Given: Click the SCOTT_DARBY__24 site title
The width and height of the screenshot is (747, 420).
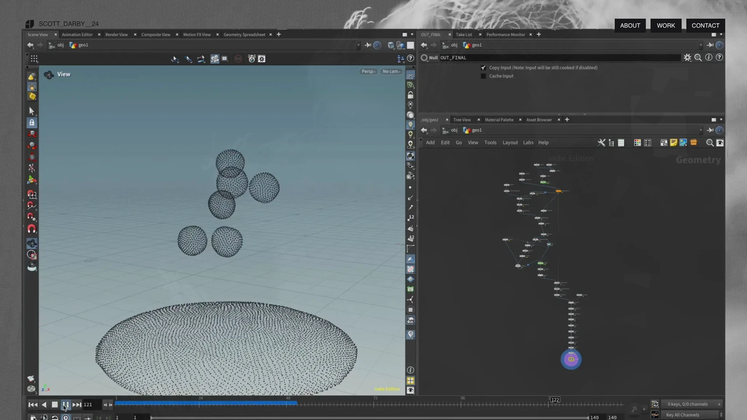Looking at the screenshot, I should click(68, 24).
